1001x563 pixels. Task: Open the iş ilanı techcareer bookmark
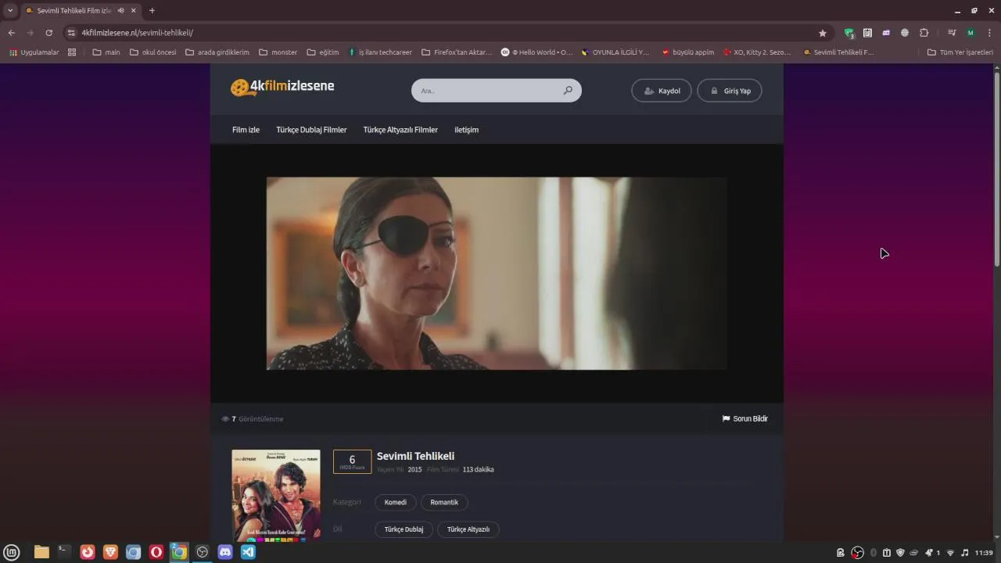[x=380, y=52]
